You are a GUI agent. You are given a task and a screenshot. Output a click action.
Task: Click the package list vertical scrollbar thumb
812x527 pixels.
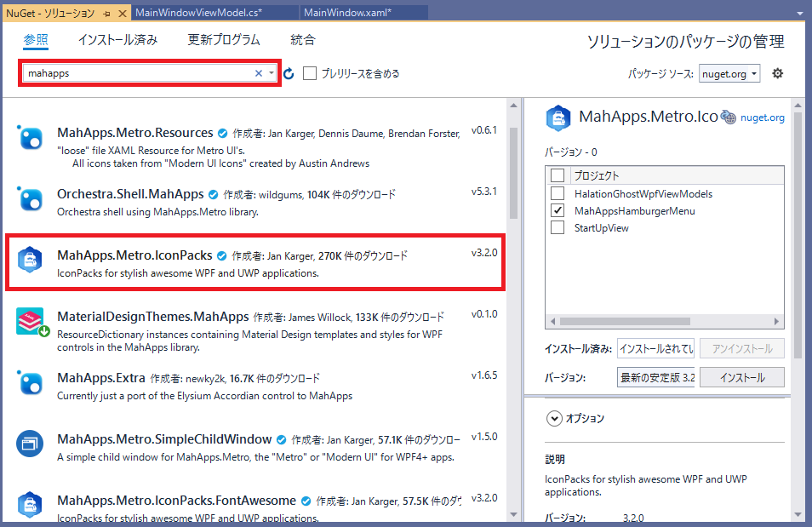[x=513, y=173]
